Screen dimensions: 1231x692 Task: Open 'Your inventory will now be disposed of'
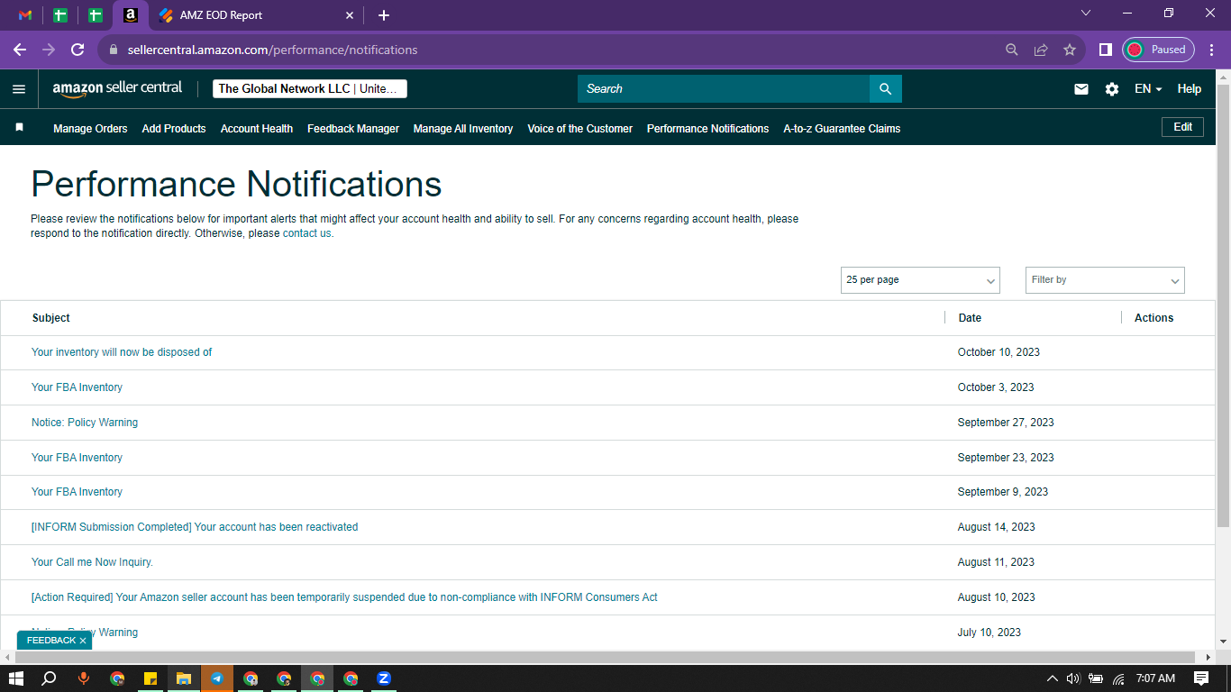(122, 352)
